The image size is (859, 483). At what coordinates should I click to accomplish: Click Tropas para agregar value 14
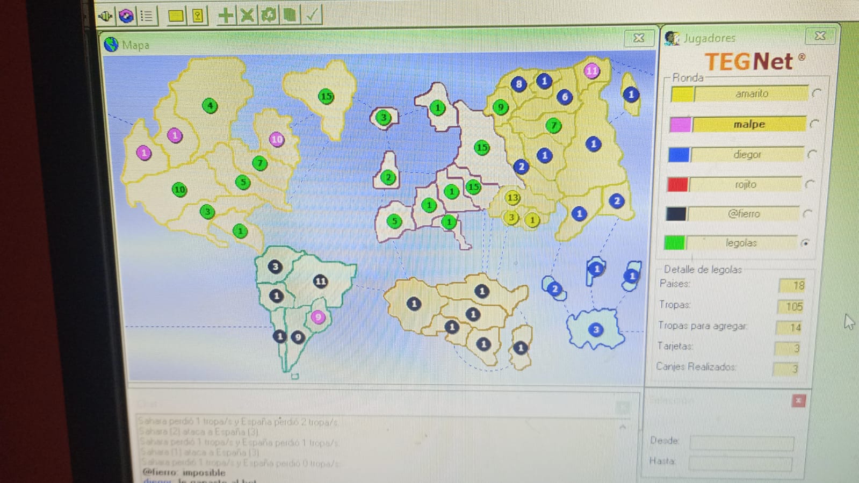[x=788, y=327]
